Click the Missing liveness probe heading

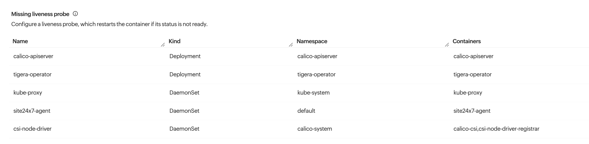(40, 14)
